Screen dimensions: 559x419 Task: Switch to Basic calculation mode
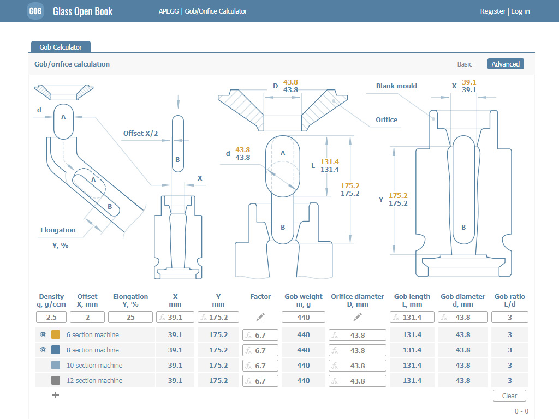click(x=465, y=64)
